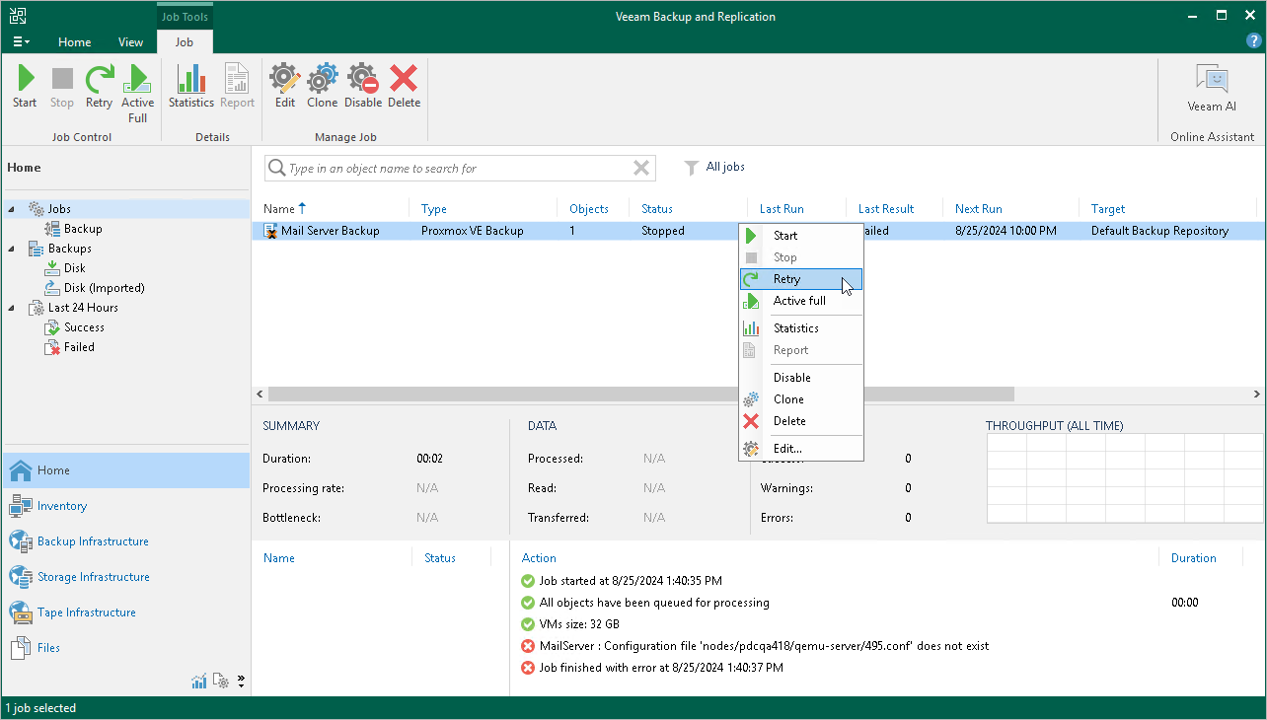Open the Veeam AI online assistant
1267x720 pixels.
[x=1212, y=89]
